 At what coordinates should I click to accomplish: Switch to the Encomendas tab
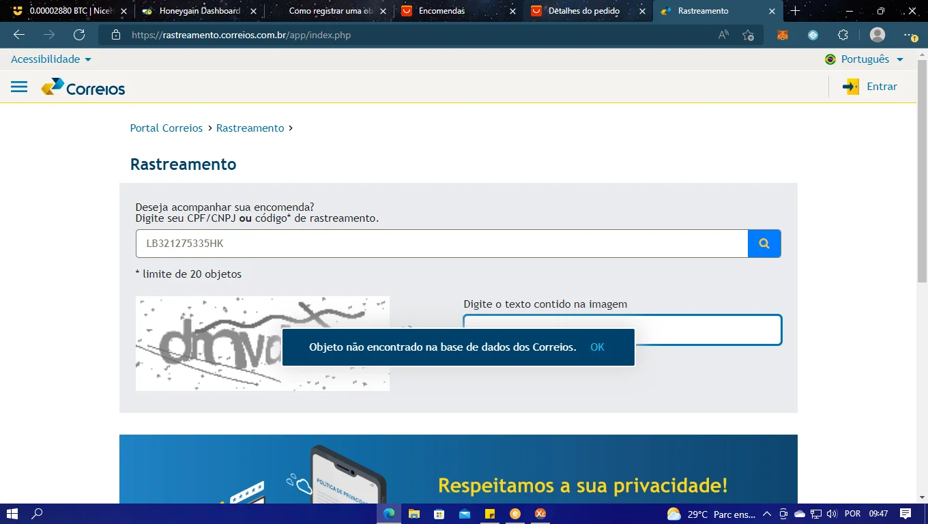click(x=459, y=11)
